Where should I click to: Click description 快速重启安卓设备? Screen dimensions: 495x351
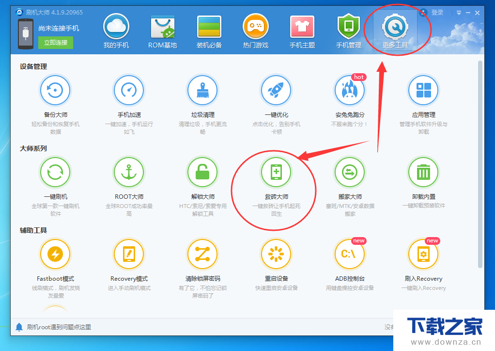click(x=276, y=288)
